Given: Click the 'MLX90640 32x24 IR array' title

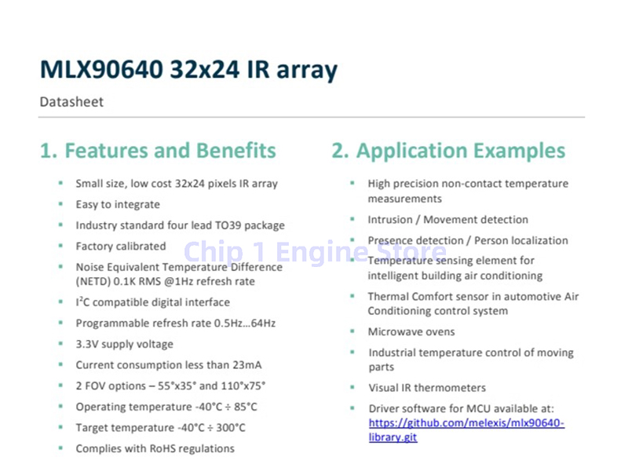Looking at the screenshot, I should pyautogui.click(x=188, y=69).
